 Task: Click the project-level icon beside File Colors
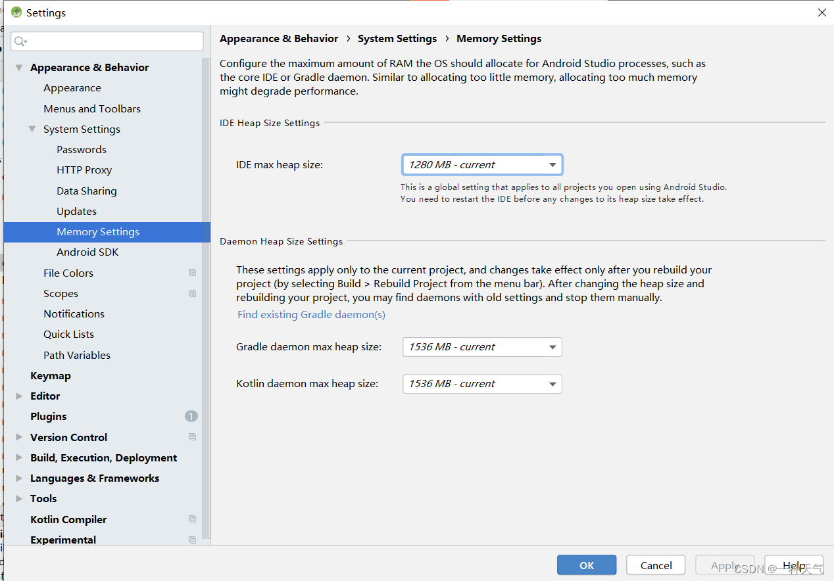click(192, 273)
